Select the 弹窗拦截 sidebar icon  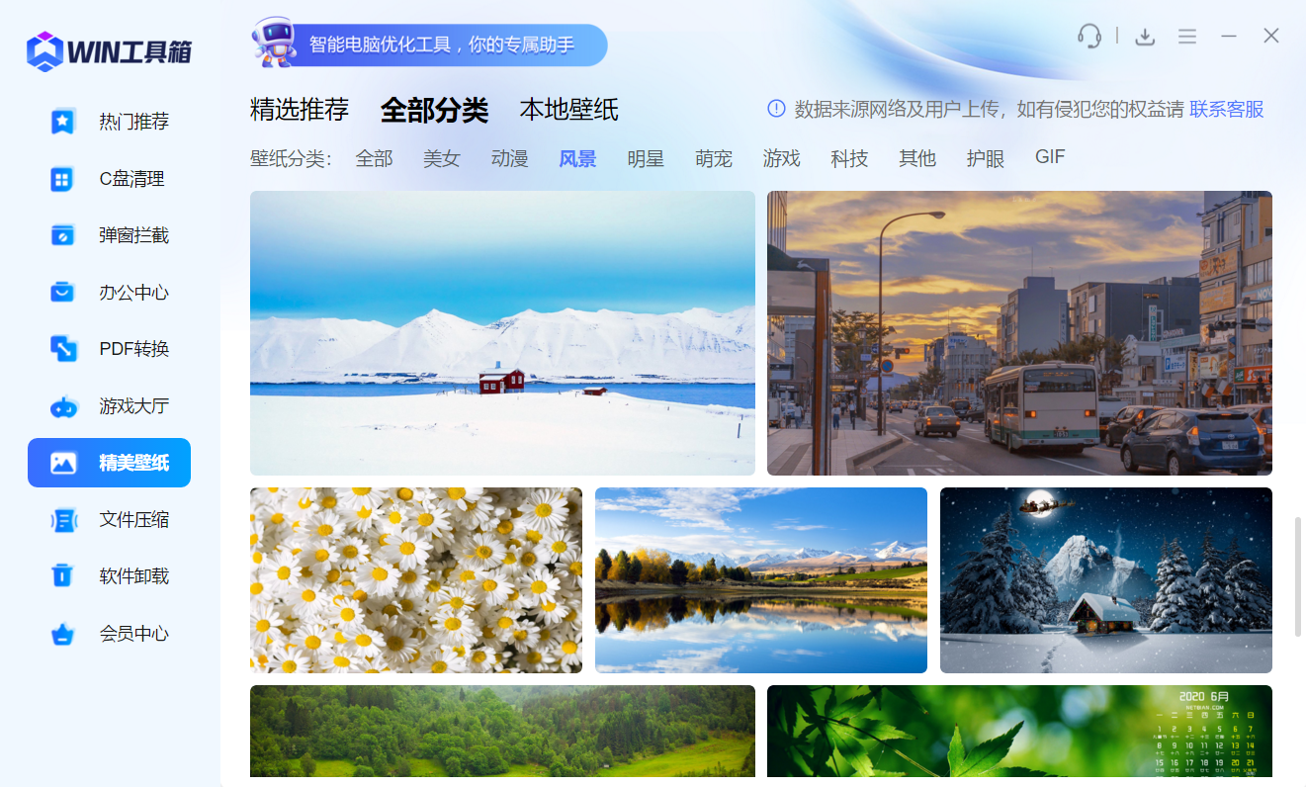tap(63, 235)
